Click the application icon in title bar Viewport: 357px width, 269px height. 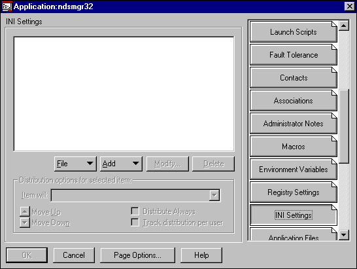coord(7,7)
